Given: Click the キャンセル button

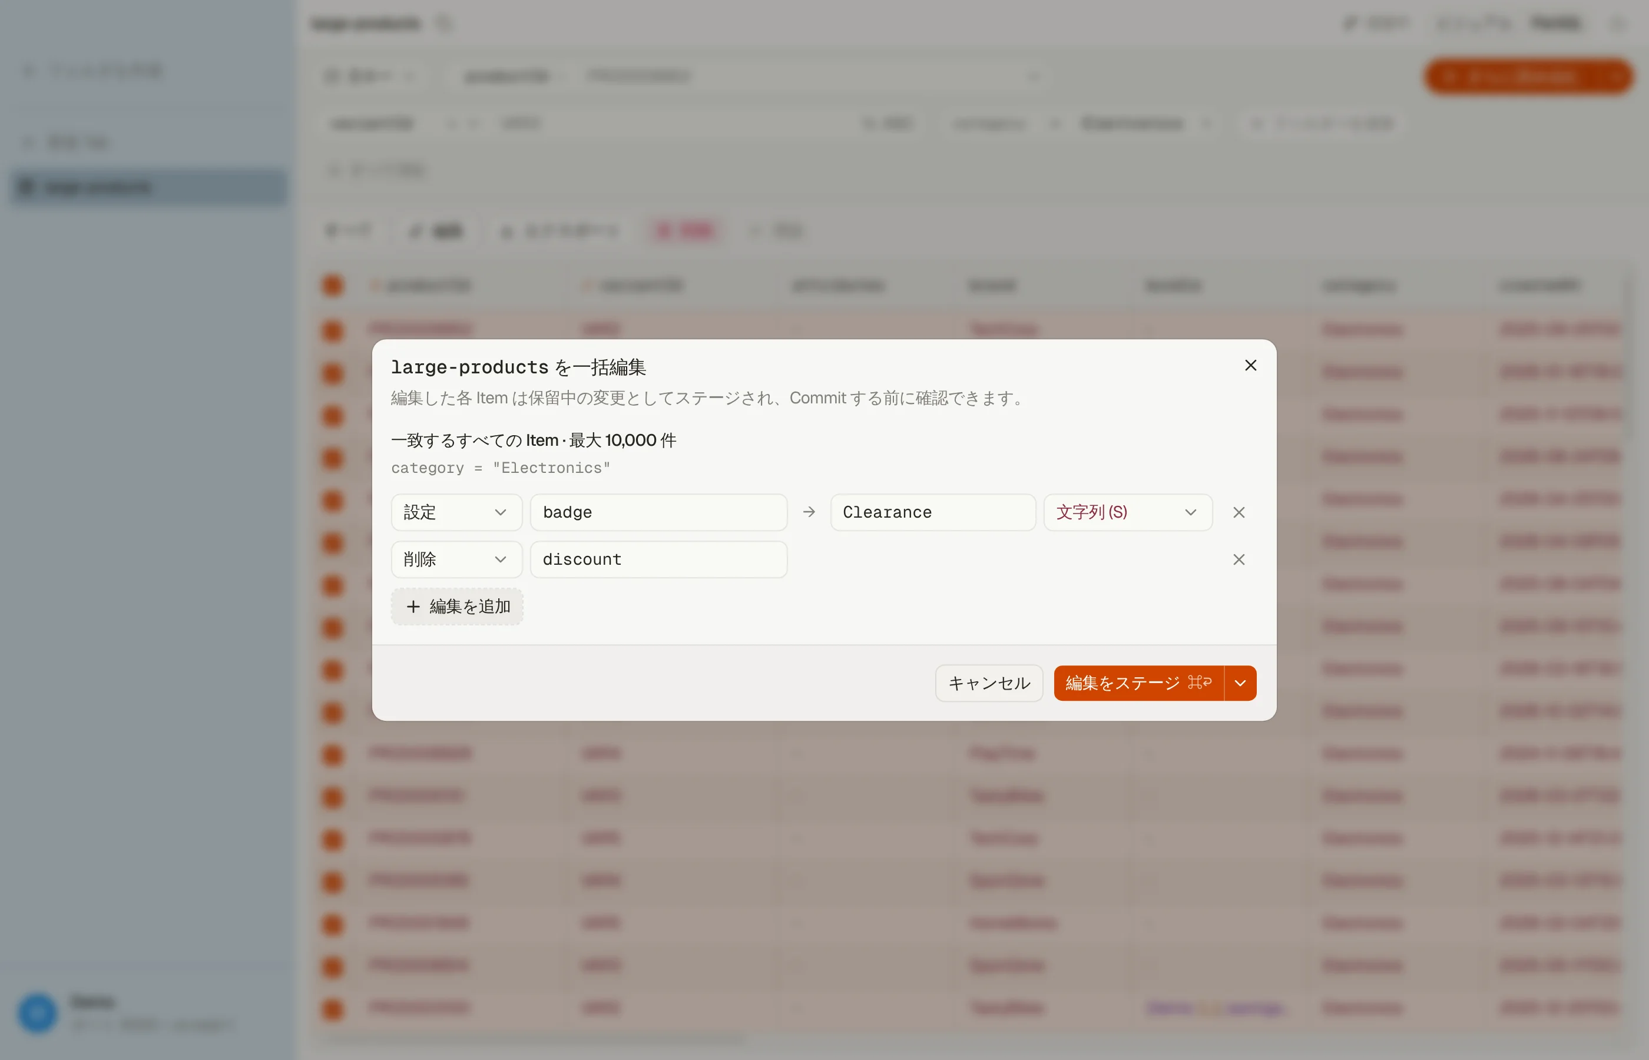Looking at the screenshot, I should coord(989,683).
